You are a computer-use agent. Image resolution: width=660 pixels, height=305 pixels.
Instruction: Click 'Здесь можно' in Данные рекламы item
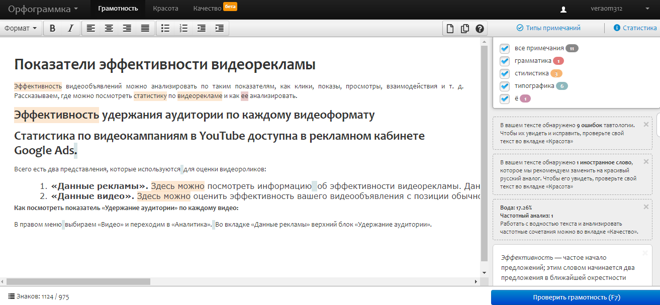click(x=178, y=186)
